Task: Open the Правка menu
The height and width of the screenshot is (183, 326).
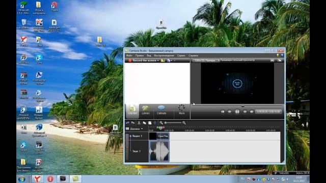Action: 139,55
